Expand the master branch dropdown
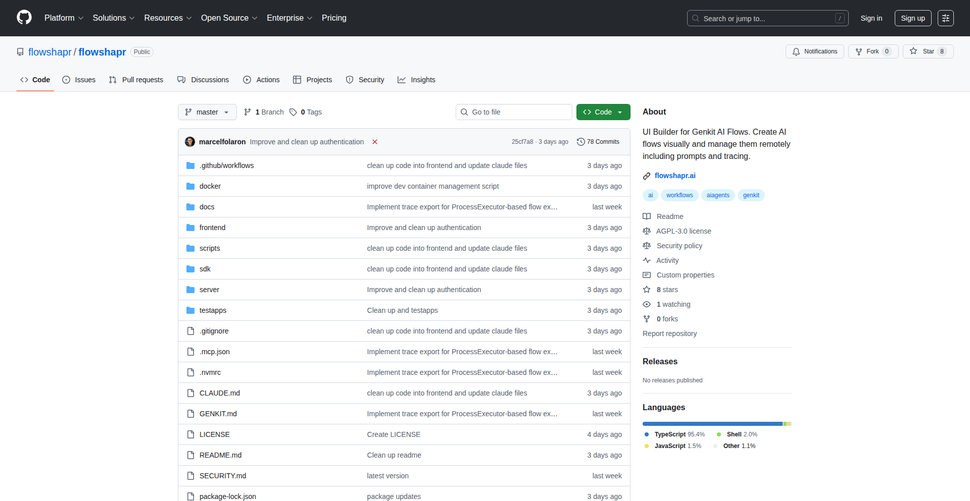The height and width of the screenshot is (501, 970). (x=207, y=112)
